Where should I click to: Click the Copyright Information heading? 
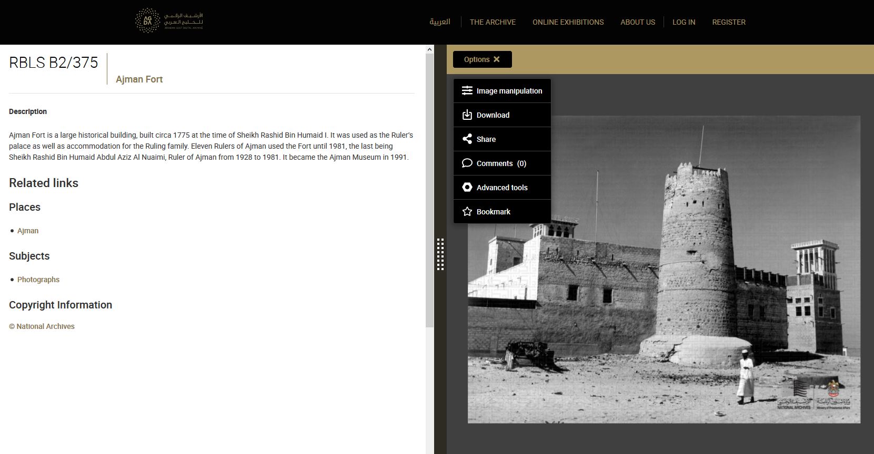[x=61, y=305]
